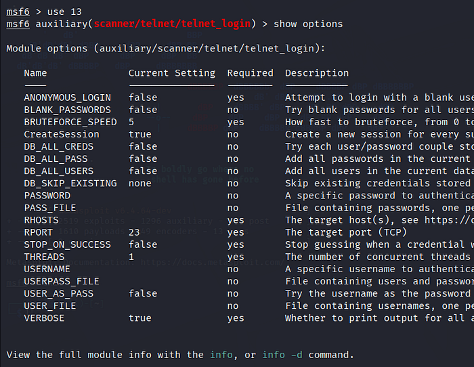
Task: Click the 'show options' command text
Action: coord(308,24)
